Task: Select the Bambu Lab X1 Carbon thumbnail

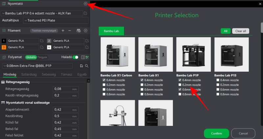Action: (118, 55)
